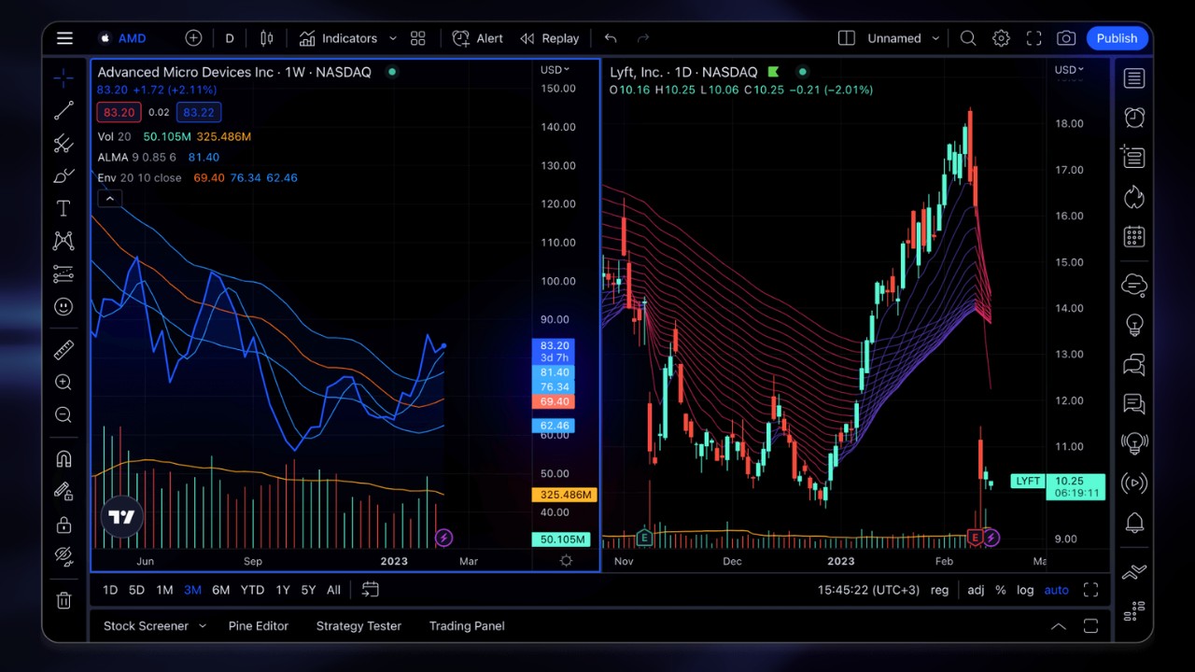Image resolution: width=1195 pixels, height=672 pixels.
Task: Toggle auto scale
Action: [1056, 590]
